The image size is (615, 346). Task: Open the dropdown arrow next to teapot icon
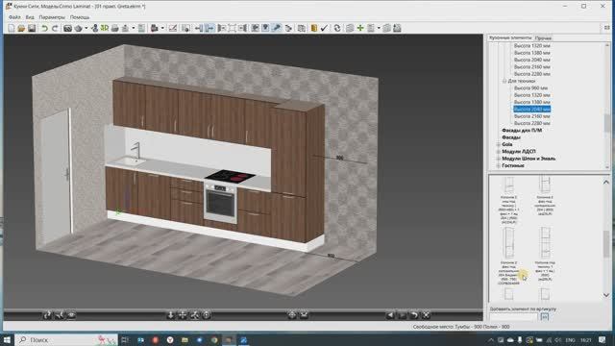pyautogui.click(x=86, y=28)
